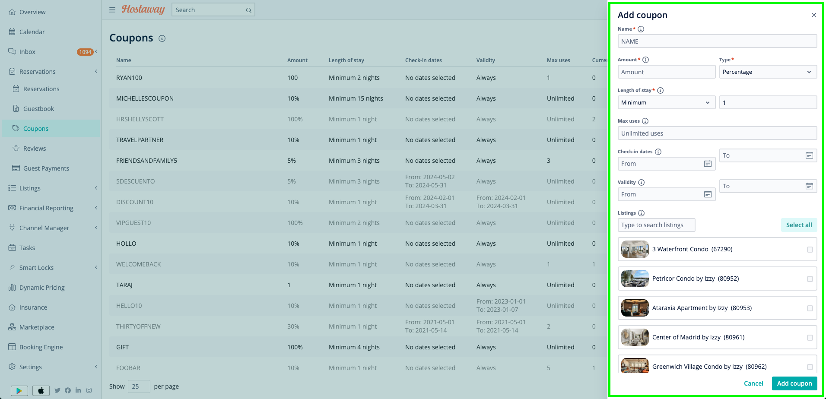This screenshot has width=826, height=399.
Task: Open calendar picker for Validity From date
Action: pos(708,194)
